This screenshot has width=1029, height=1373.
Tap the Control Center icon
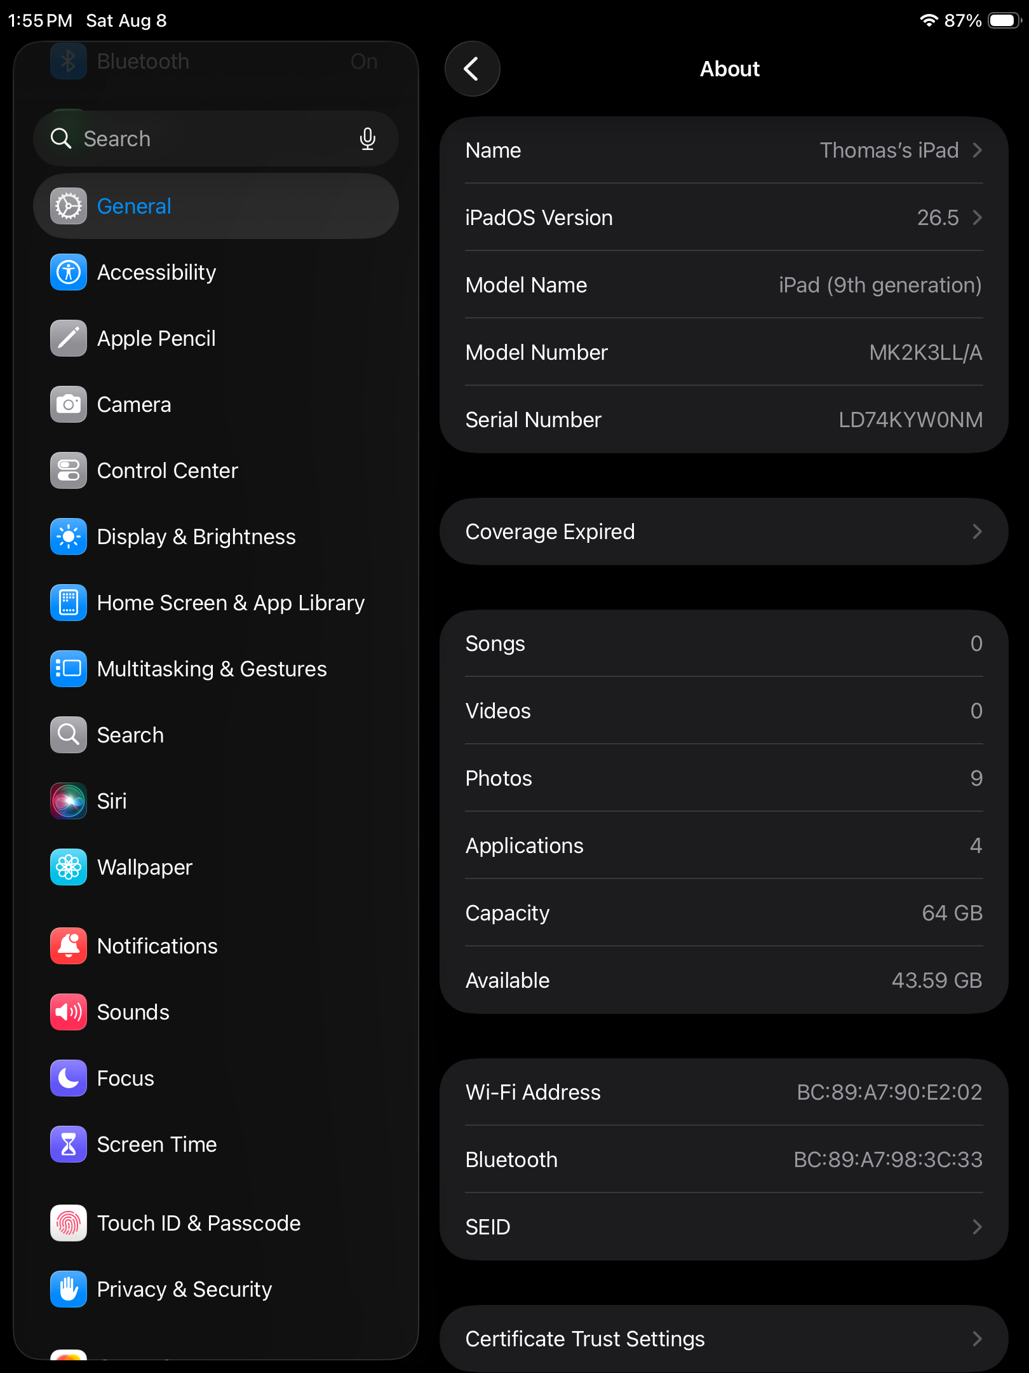(x=69, y=470)
